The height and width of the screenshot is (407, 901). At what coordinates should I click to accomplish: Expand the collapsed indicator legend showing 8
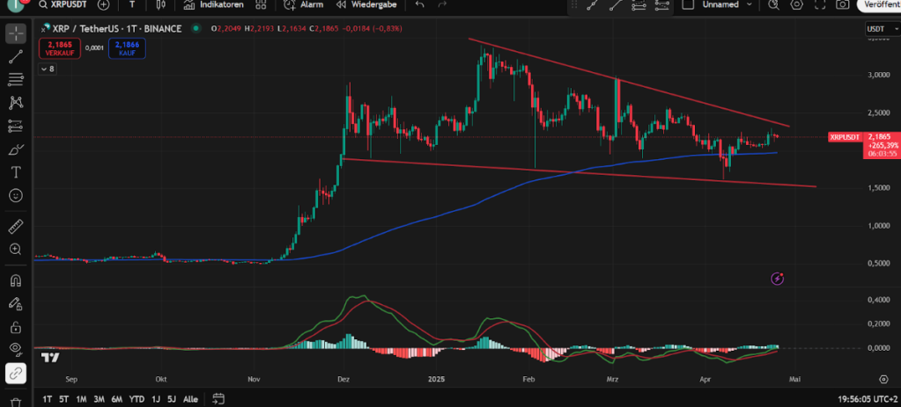pos(48,68)
